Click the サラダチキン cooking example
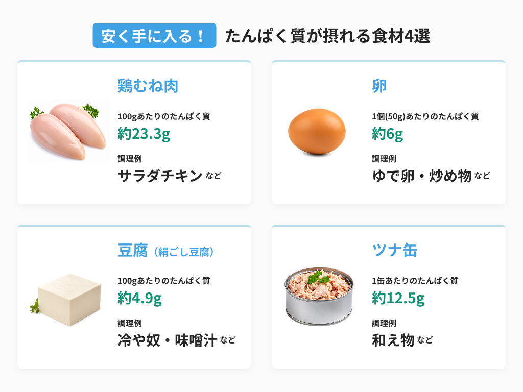This screenshot has height=392, width=523. point(160,176)
